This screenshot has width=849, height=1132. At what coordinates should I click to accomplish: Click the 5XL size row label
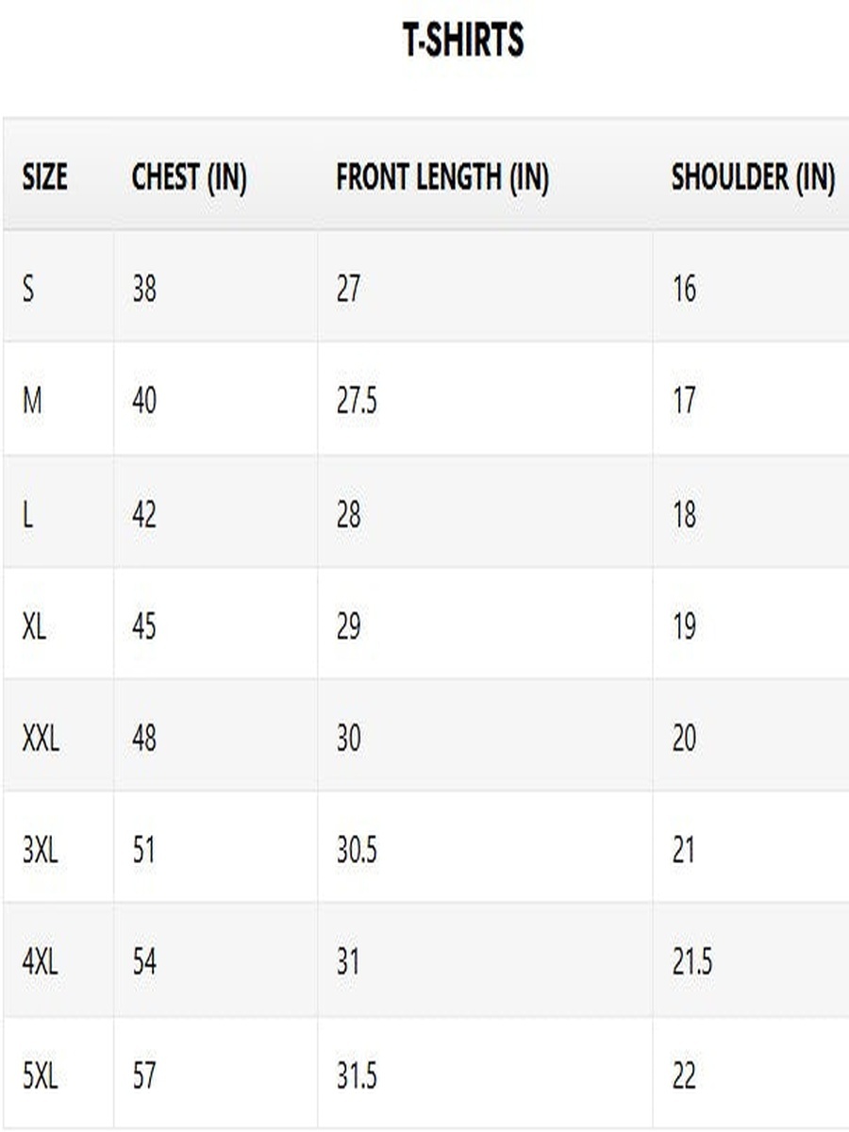pos(40,1075)
